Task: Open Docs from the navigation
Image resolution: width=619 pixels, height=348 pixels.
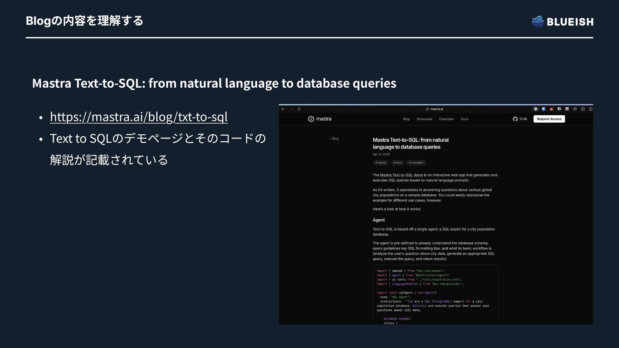Action: pyautogui.click(x=464, y=119)
